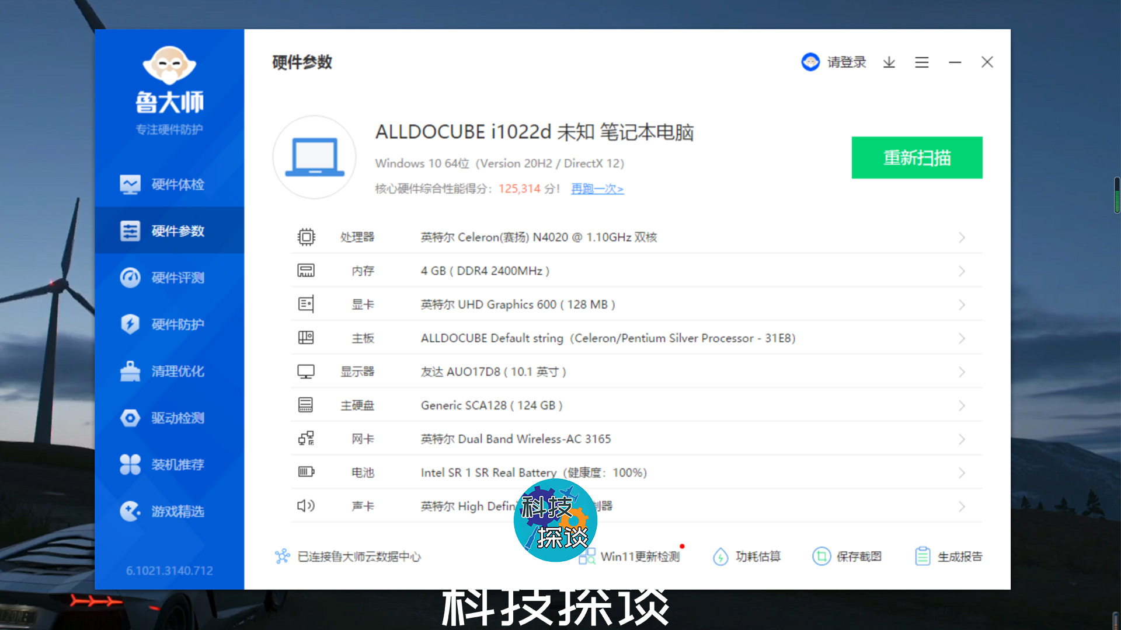Expand the 主板 row chevron
Viewport: 1121px width, 630px height.
[962, 338]
